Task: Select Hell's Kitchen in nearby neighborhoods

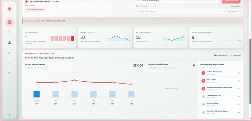Action: coord(220,81)
